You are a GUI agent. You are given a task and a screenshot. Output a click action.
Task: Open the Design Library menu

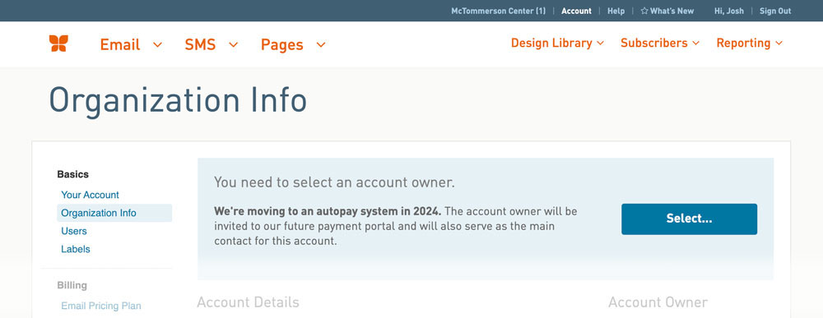click(x=551, y=43)
